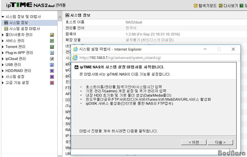Switch to 탐색기모드 in the top bar
This screenshot has height=157, width=247.
207,6
